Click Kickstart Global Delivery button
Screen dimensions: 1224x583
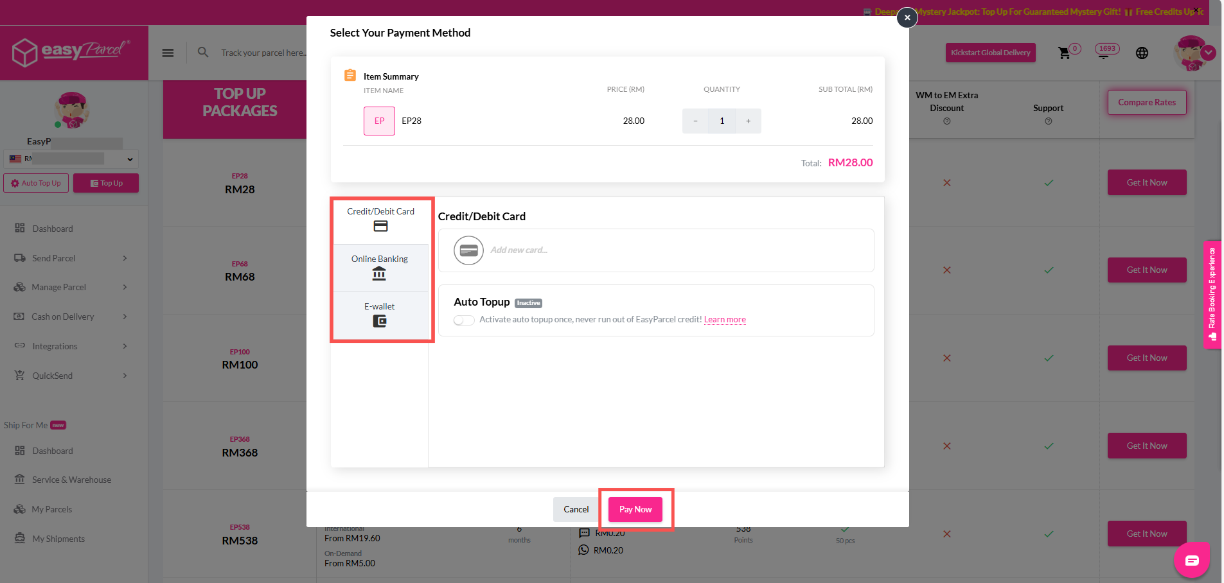[x=990, y=53]
